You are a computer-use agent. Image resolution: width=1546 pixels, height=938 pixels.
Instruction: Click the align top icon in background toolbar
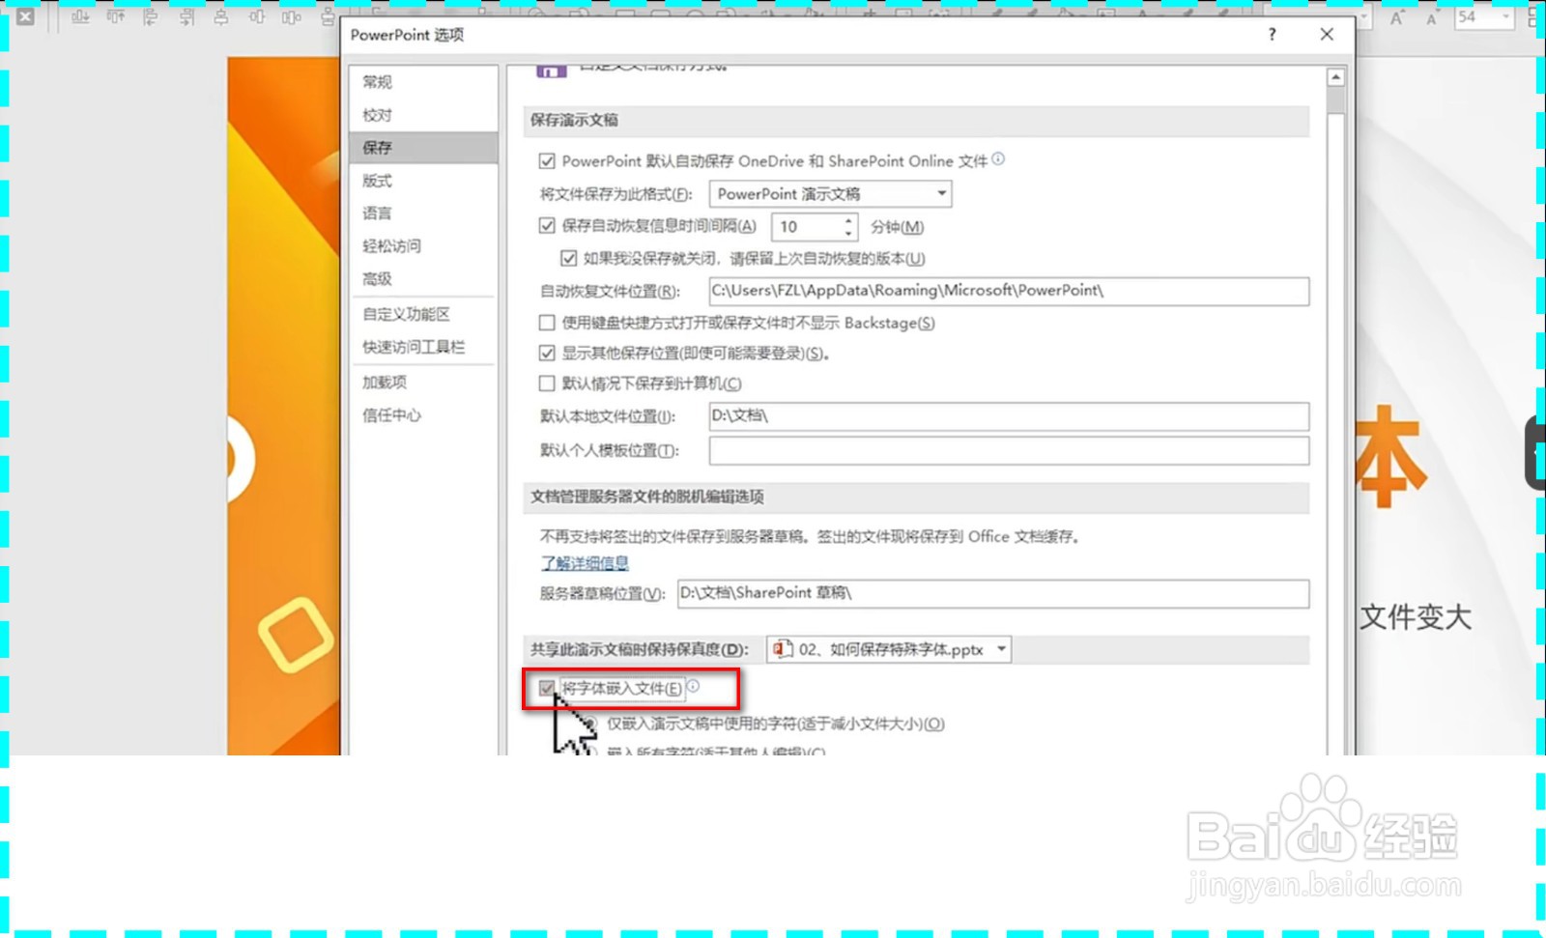pyautogui.click(x=116, y=16)
